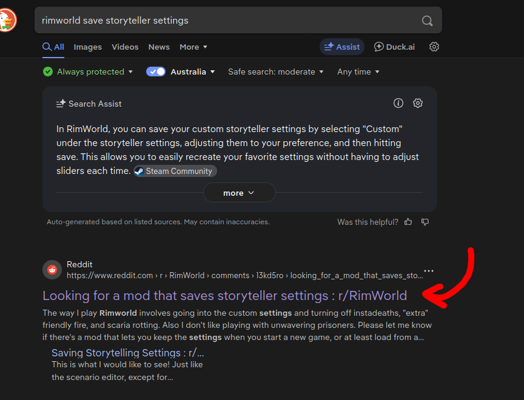
Task: Click the DuckDuckGo logo
Action: click(x=7, y=20)
